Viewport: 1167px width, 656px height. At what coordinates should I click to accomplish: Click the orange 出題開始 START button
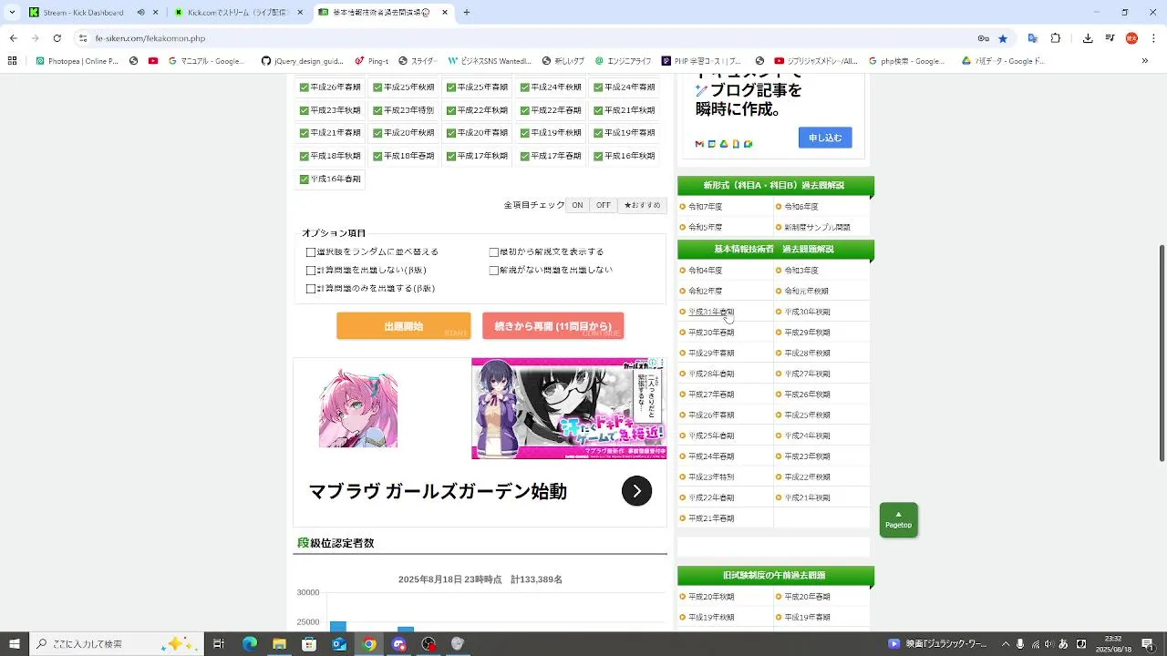click(x=403, y=326)
